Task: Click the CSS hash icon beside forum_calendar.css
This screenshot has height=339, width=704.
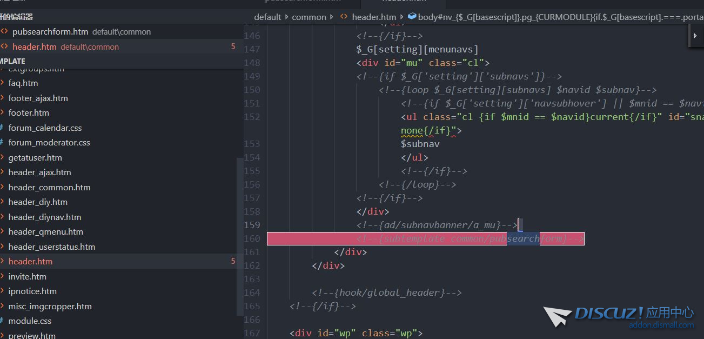Action: [2, 128]
